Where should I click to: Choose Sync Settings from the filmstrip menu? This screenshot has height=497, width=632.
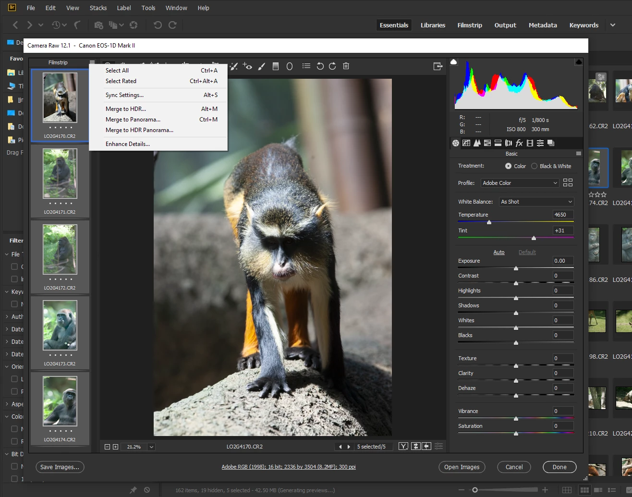[124, 95]
